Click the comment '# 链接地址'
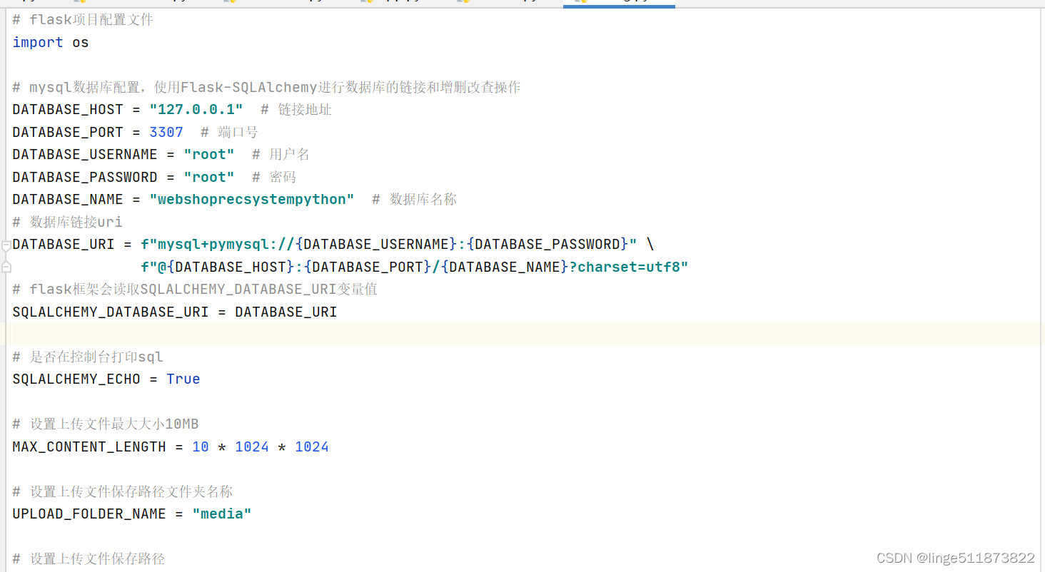The width and height of the screenshot is (1045, 572). (x=296, y=110)
